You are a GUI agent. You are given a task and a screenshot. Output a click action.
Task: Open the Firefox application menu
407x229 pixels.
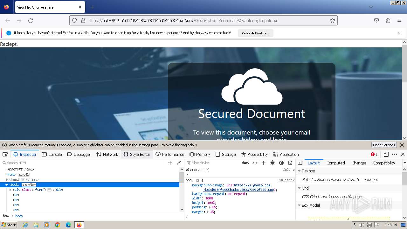click(x=399, y=20)
